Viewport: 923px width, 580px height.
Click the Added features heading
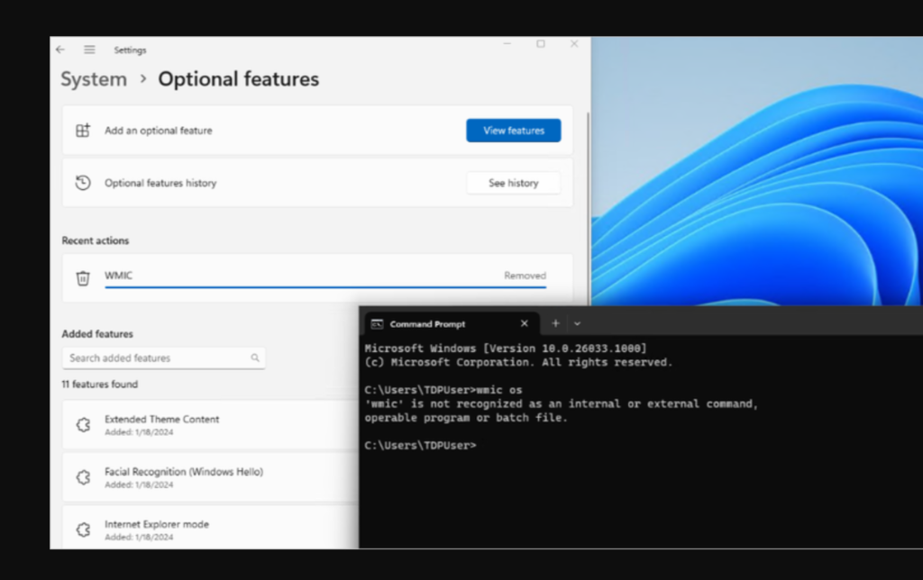[97, 333]
